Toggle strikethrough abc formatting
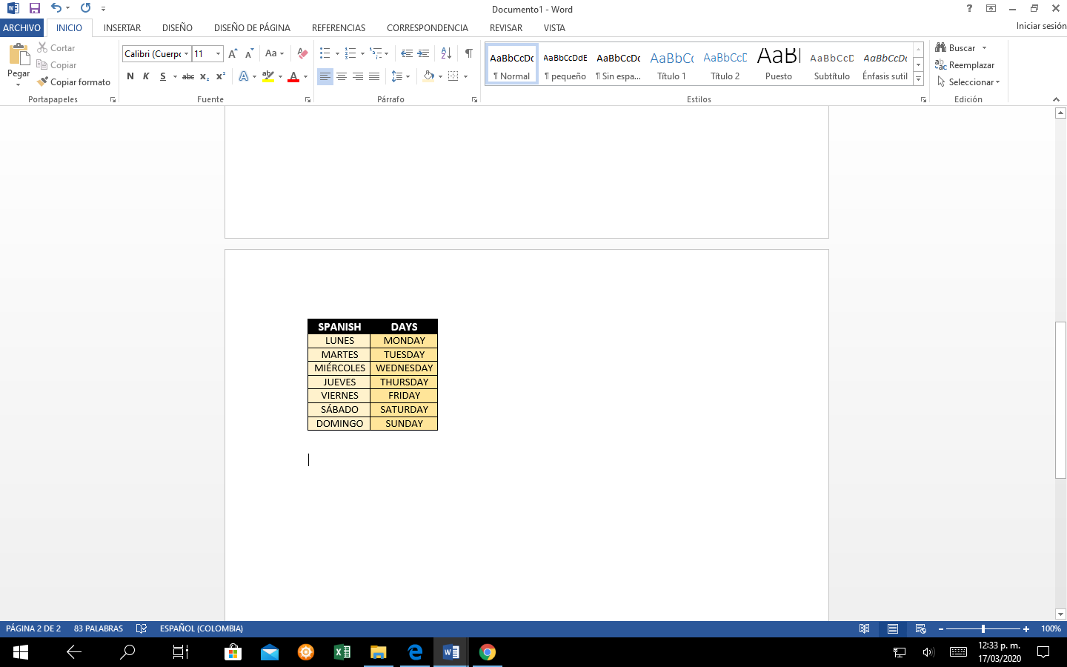 pyautogui.click(x=188, y=76)
